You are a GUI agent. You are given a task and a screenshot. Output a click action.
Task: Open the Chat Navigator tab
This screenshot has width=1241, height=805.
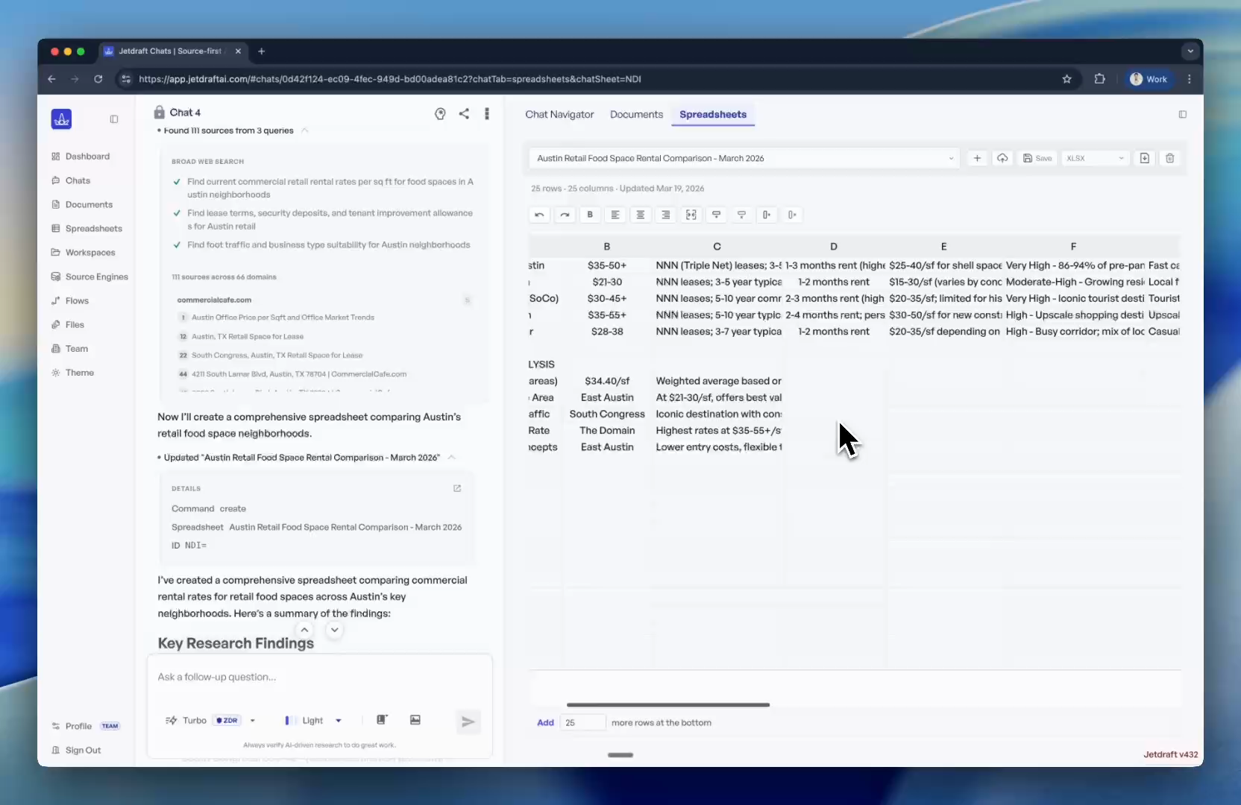point(559,114)
